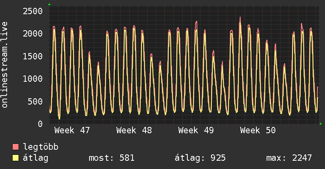Click the Week 48 axis label

(134, 130)
